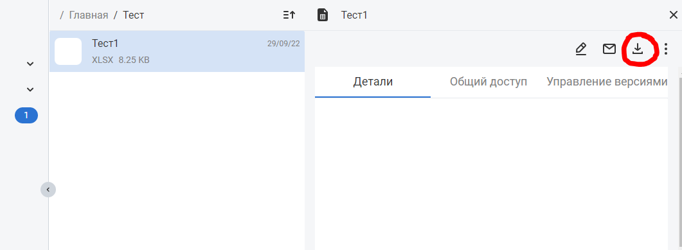Image resolution: width=682 pixels, height=250 pixels.
Task: Click the pencil edit icon
Action: click(x=580, y=49)
